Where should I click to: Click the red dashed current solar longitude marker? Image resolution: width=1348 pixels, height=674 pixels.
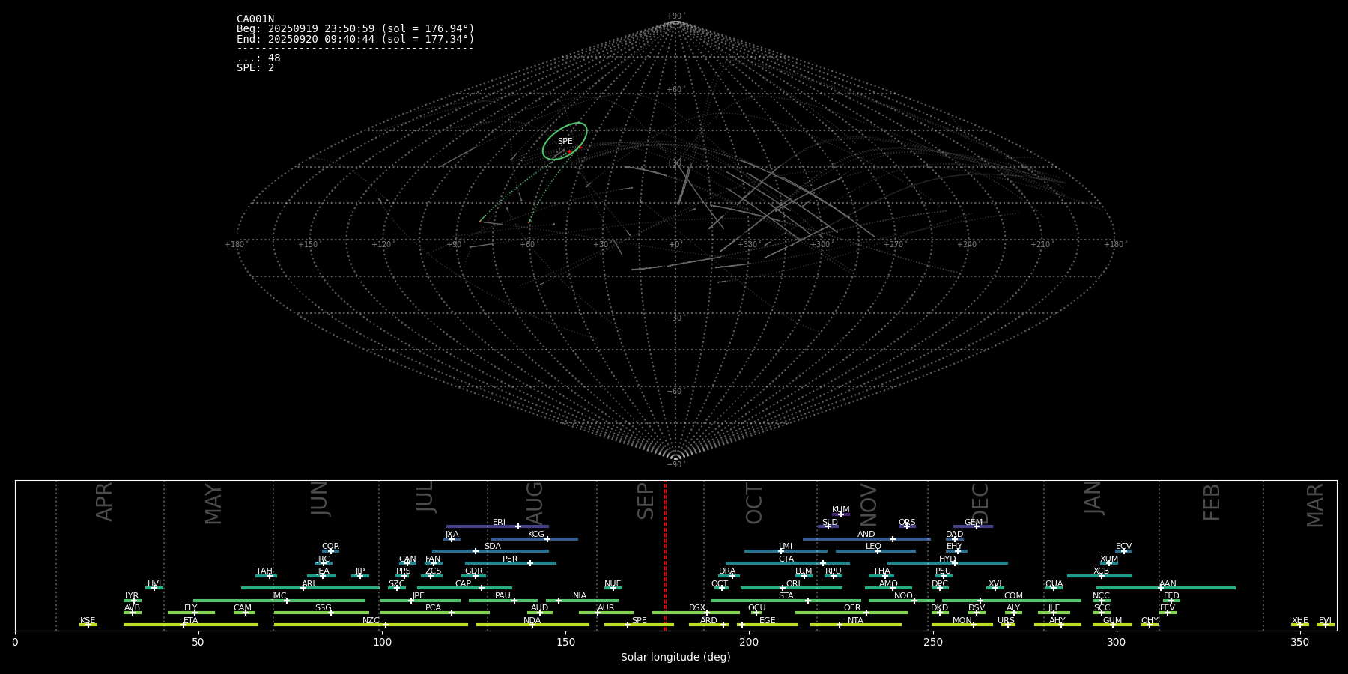pyautogui.click(x=665, y=554)
